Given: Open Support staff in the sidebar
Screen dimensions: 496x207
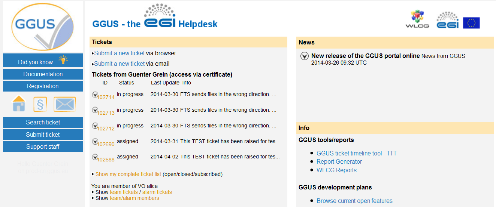Looking at the screenshot, I should tap(43, 146).
